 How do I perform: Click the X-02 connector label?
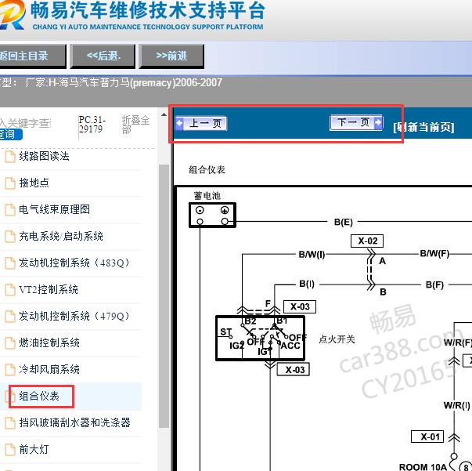(367, 241)
